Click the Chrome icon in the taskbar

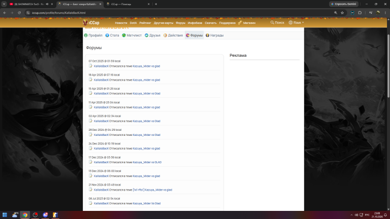tap(25, 215)
